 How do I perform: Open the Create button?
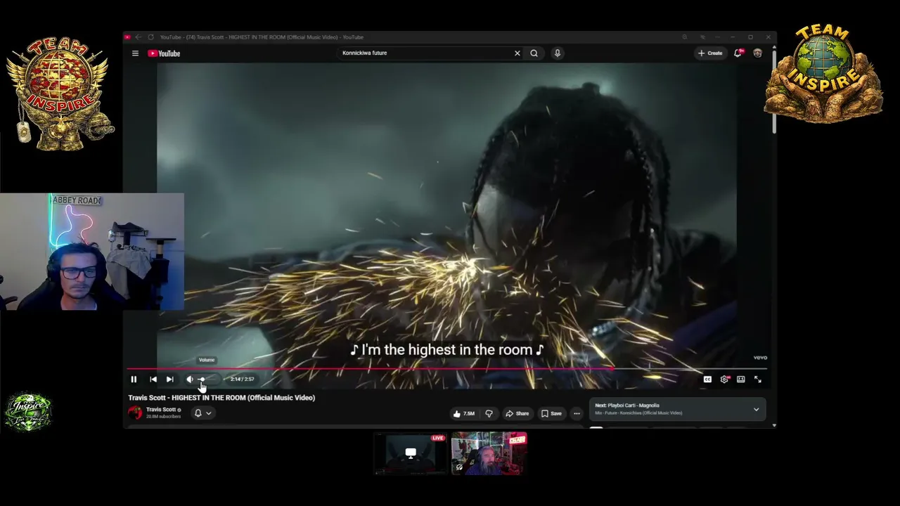(x=710, y=53)
